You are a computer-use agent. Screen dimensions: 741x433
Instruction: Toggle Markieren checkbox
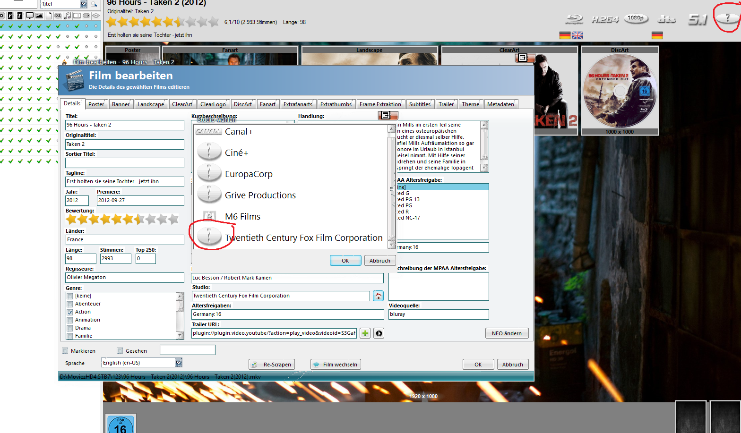[65, 351]
